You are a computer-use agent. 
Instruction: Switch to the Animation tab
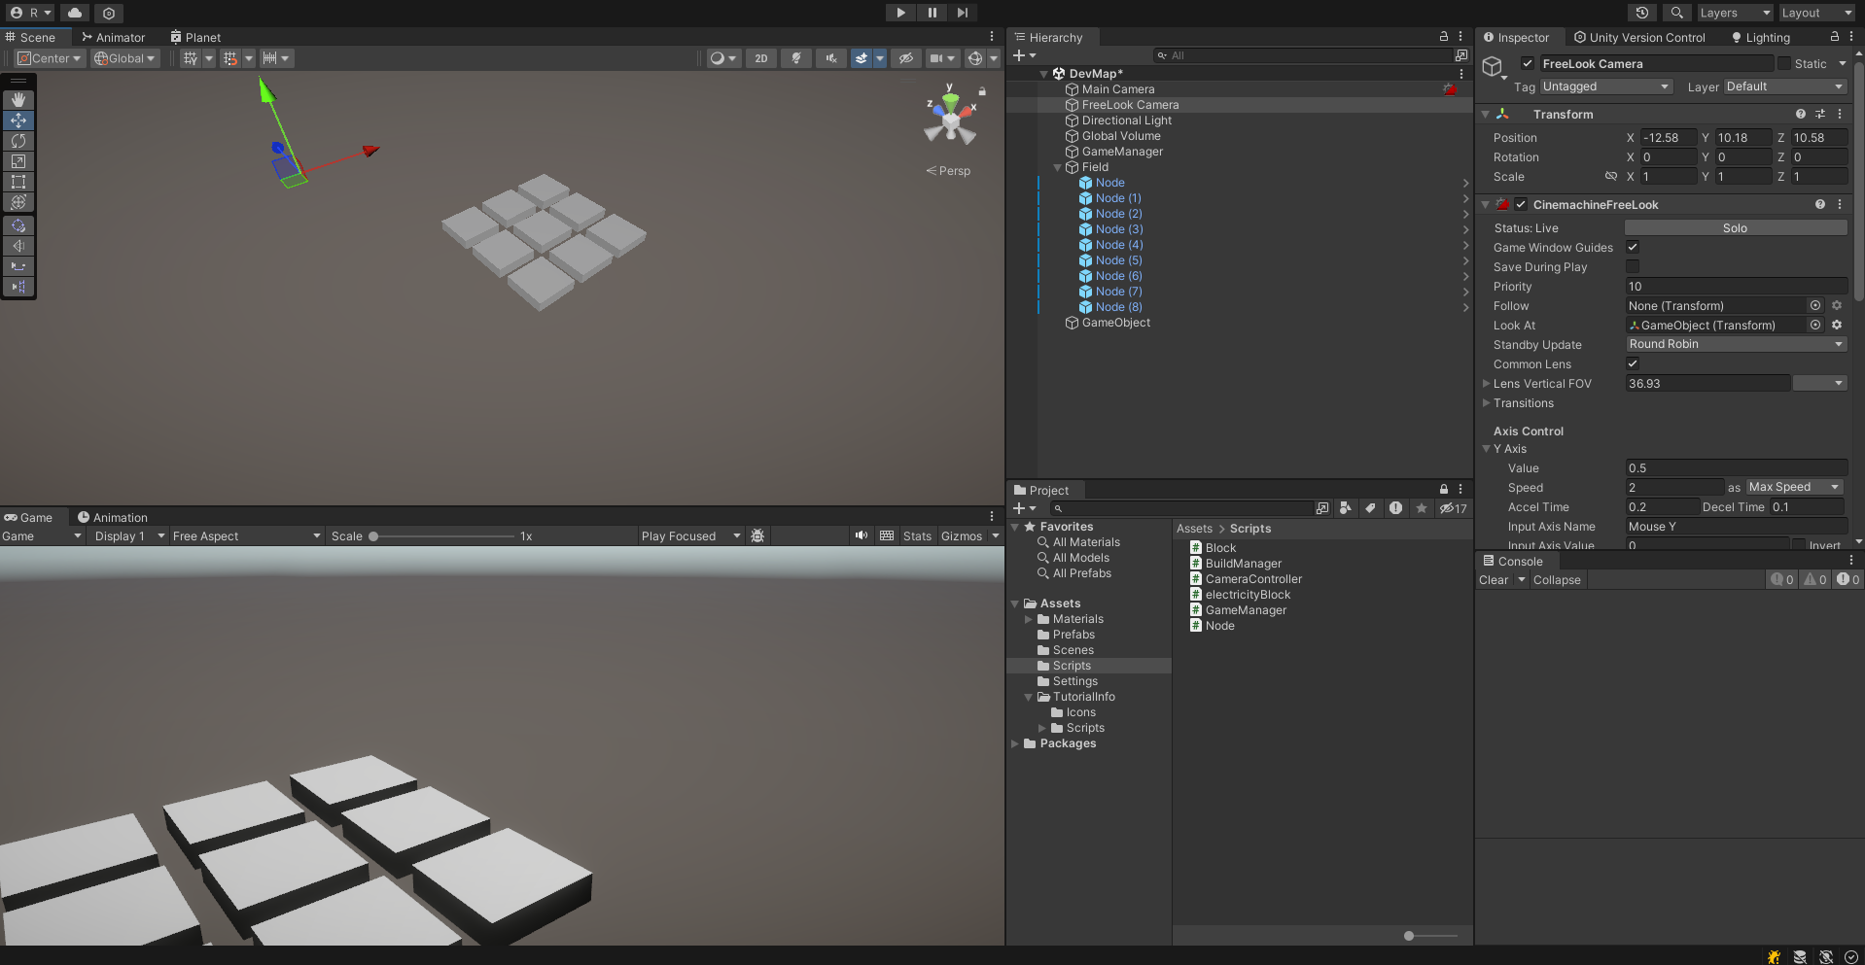click(113, 517)
